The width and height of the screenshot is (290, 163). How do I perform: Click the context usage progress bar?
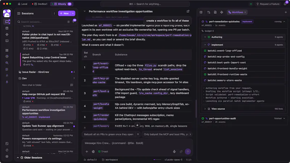tap(157, 160)
